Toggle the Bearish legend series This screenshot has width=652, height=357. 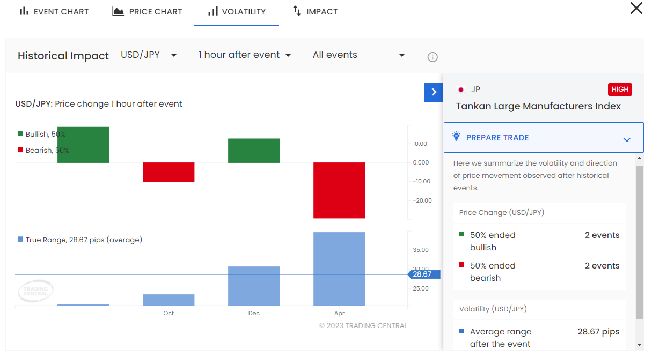[x=43, y=150]
